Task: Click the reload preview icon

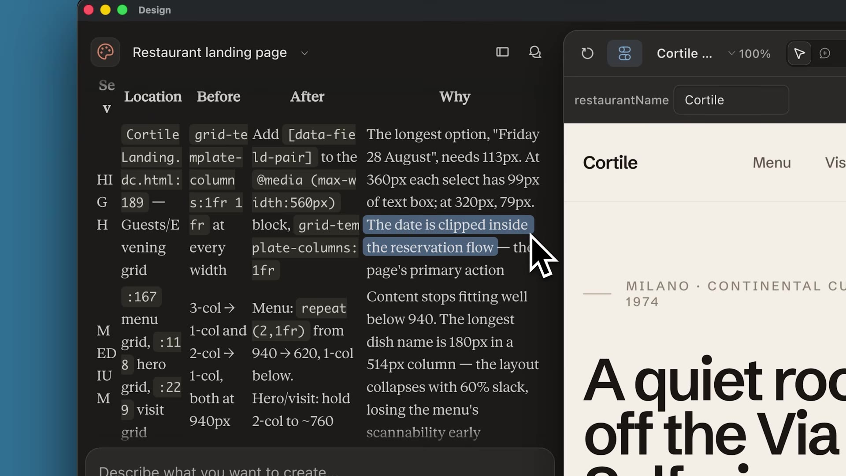Action: (587, 53)
